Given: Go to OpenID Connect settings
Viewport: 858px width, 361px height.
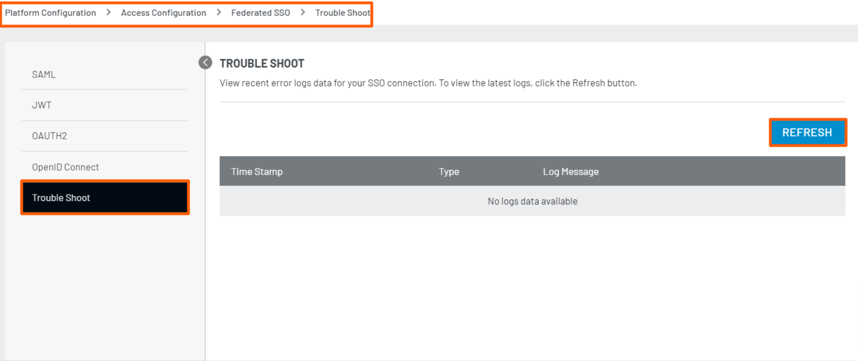Looking at the screenshot, I should click(65, 167).
